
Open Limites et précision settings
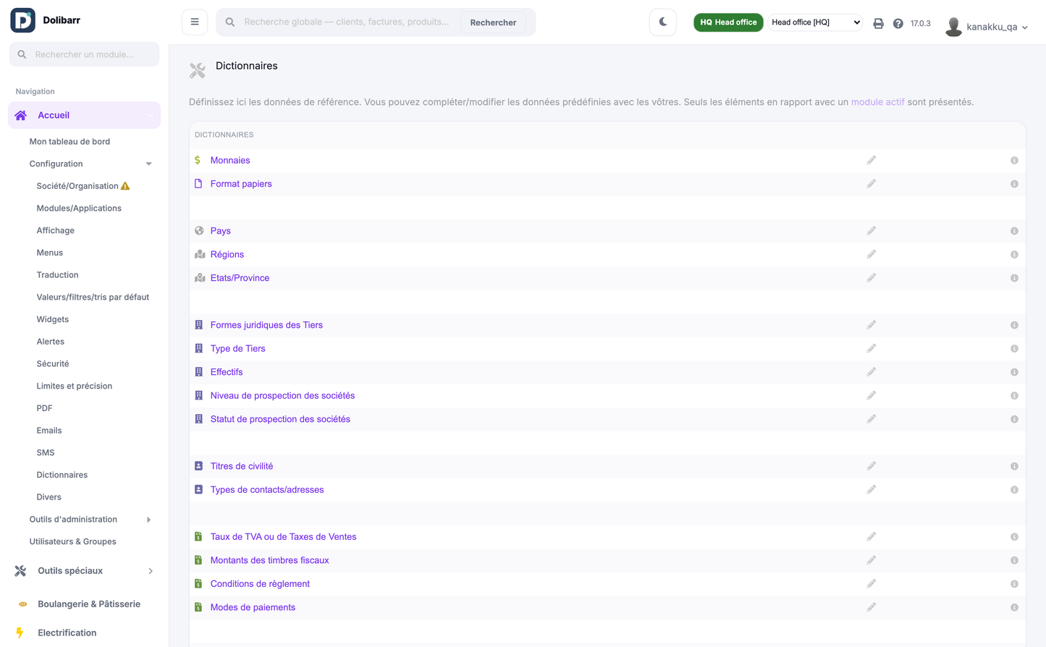(x=75, y=386)
